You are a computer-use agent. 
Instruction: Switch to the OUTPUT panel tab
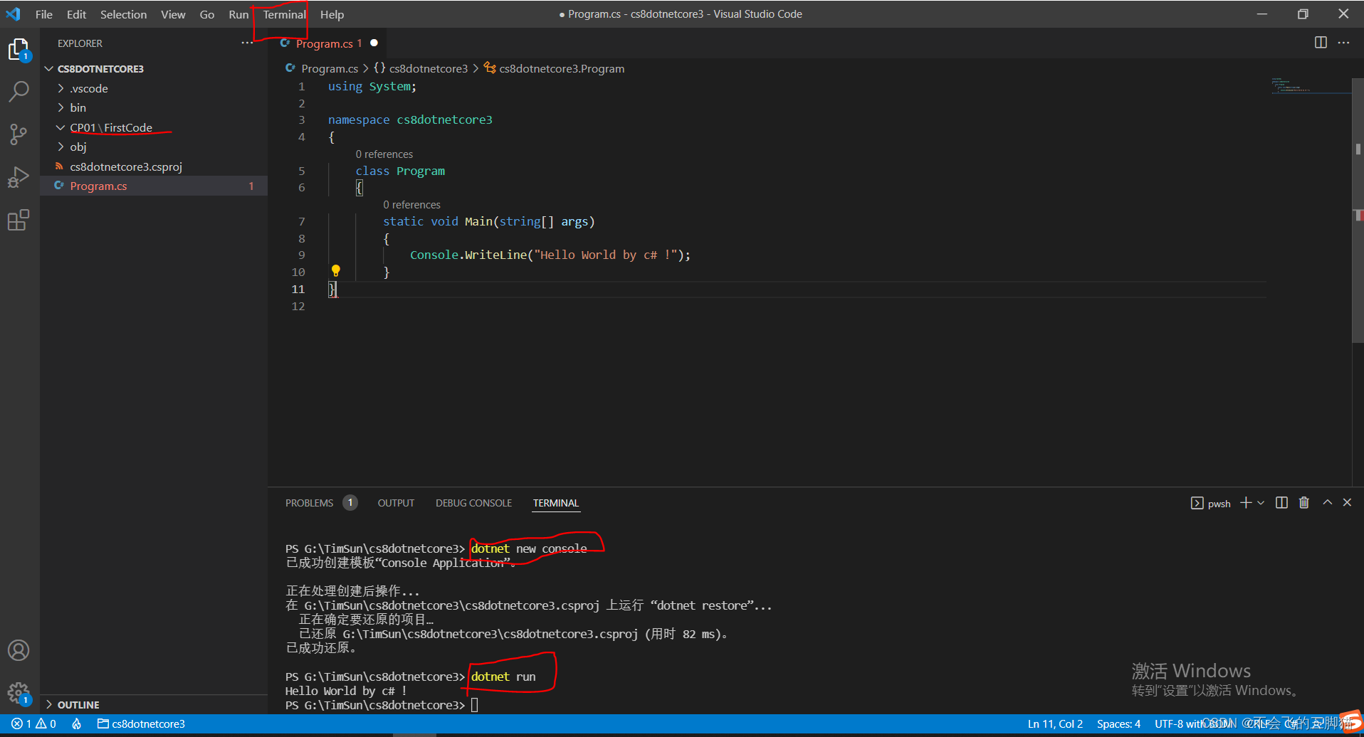click(396, 503)
